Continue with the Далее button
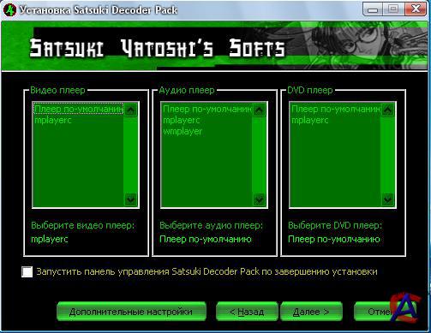The height and width of the screenshot is (333, 431). pos(311,312)
